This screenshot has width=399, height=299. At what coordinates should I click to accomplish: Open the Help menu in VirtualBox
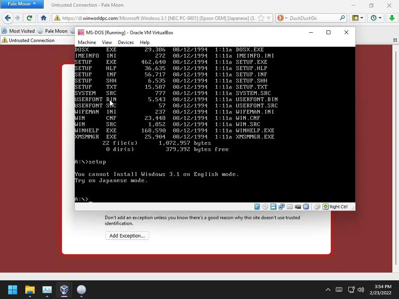coord(145,42)
